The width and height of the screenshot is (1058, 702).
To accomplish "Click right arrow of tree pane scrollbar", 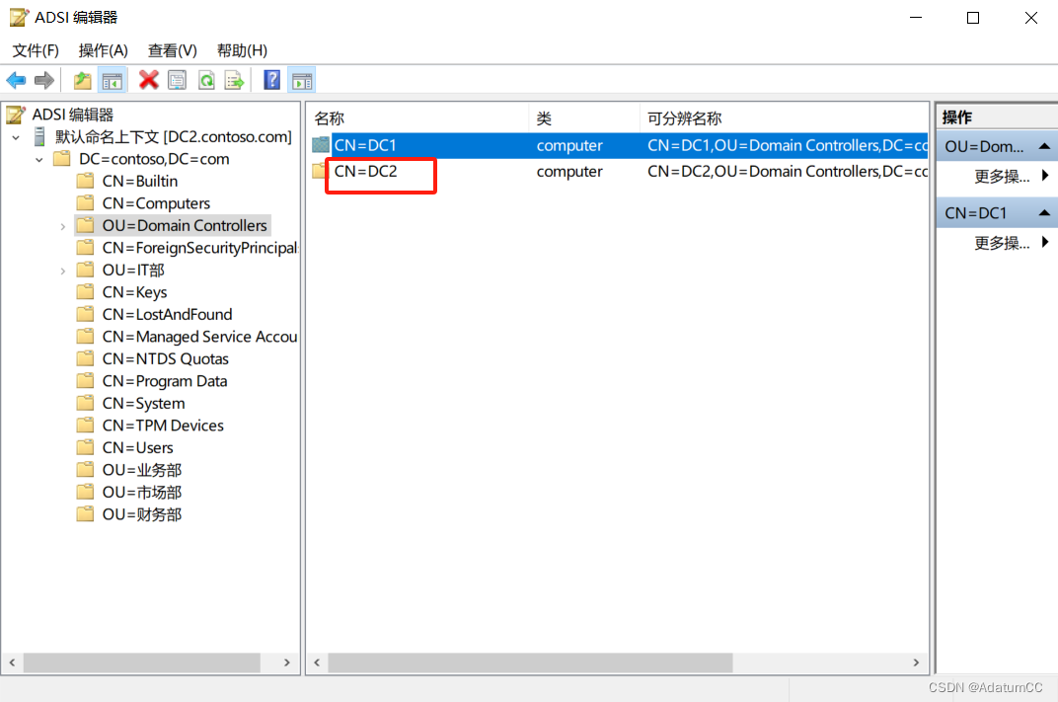I will pyautogui.click(x=287, y=663).
